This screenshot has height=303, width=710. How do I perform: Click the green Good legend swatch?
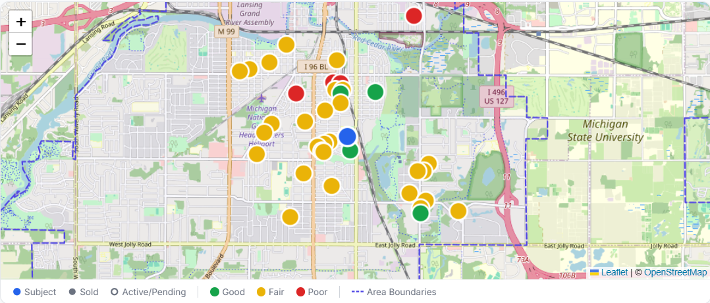click(x=214, y=292)
